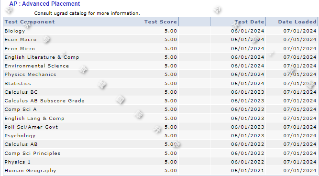Screen dimensions: 319x176
Task: Click English Lang & Comp test score 5.00
Action: tap(171, 119)
